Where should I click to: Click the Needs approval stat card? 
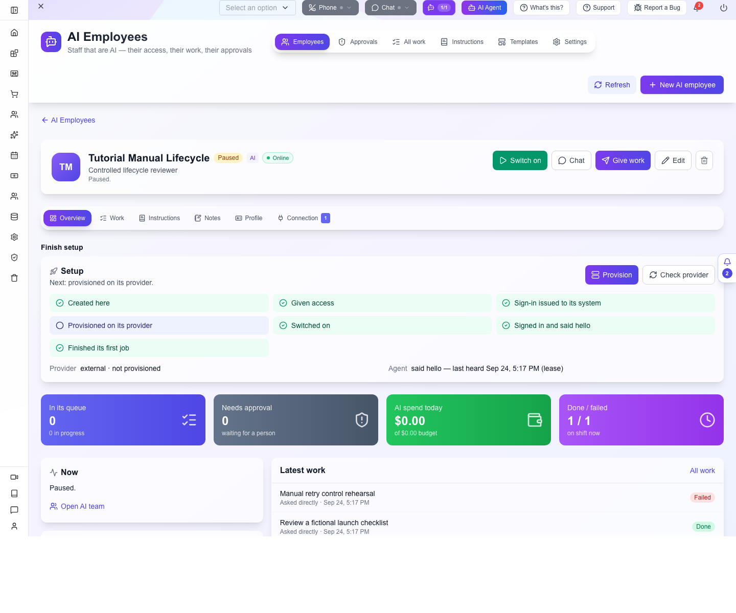point(296,420)
